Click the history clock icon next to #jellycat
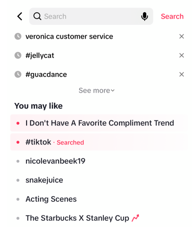 pyautogui.click(x=18, y=55)
